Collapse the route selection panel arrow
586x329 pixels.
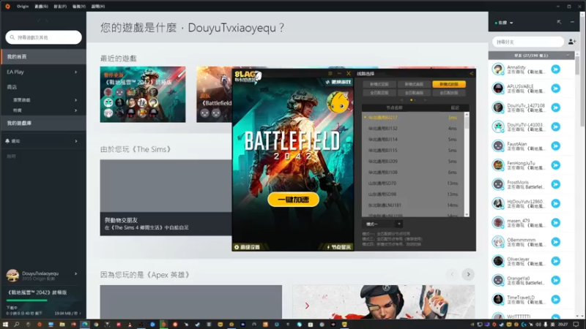(x=471, y=74)
